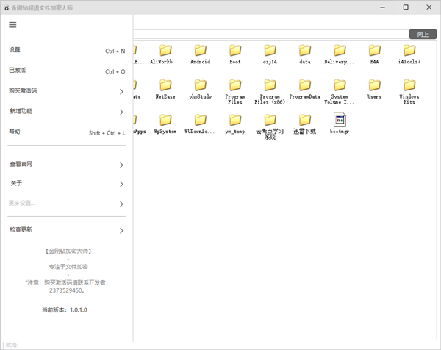This screenshot has width=441, height=350.
Task: Select the bootmgr file icon
Action: click(x=340, y=120)
